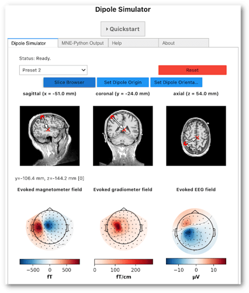Click the red Reset button
Screen dimensions: 249x293
point(192,70)
